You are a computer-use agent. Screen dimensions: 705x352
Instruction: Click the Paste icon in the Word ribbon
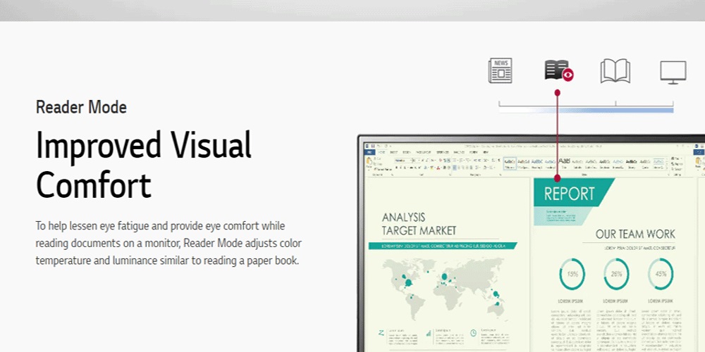[x=369, y=162]
